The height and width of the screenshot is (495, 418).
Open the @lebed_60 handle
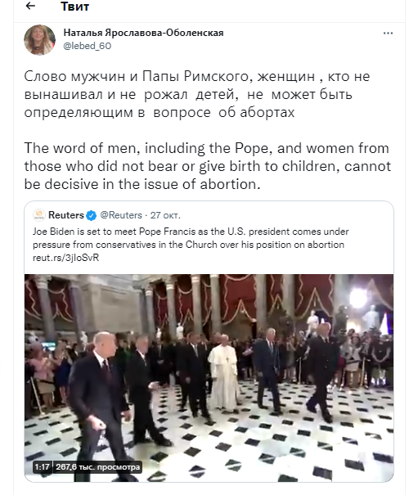coord(88,46)
